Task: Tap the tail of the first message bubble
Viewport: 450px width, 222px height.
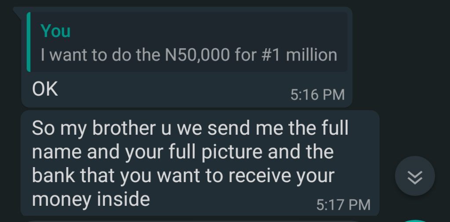Action: click(18, 11)
